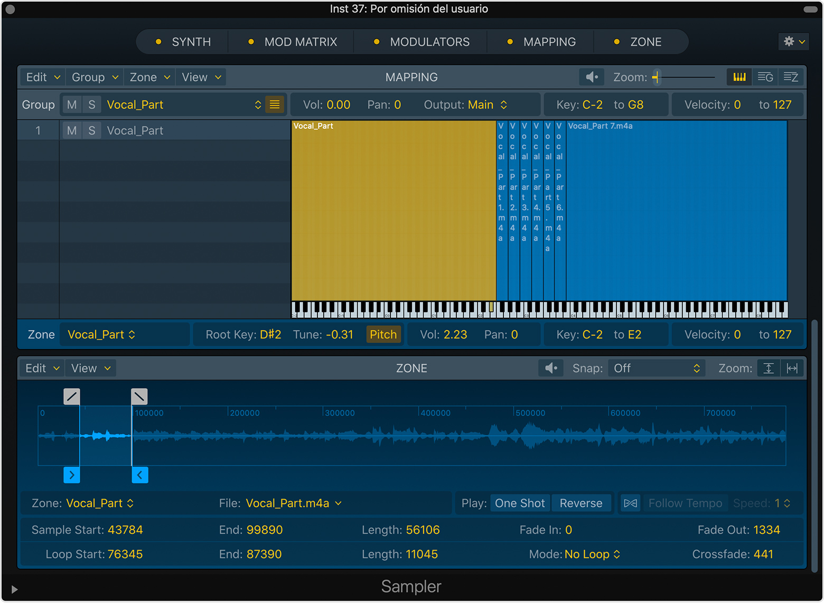The height and width of the screenshot is (603, 824).
Task: Open the Mapping pane Group menu
Action: click(x=95, y=77)
